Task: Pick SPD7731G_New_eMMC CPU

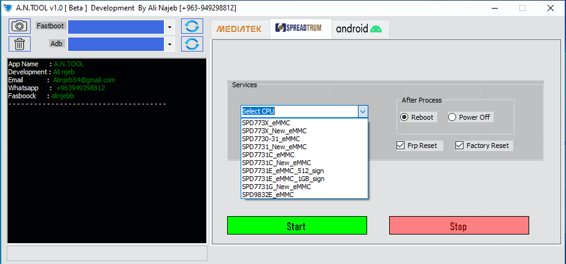Action: (304, 187)
